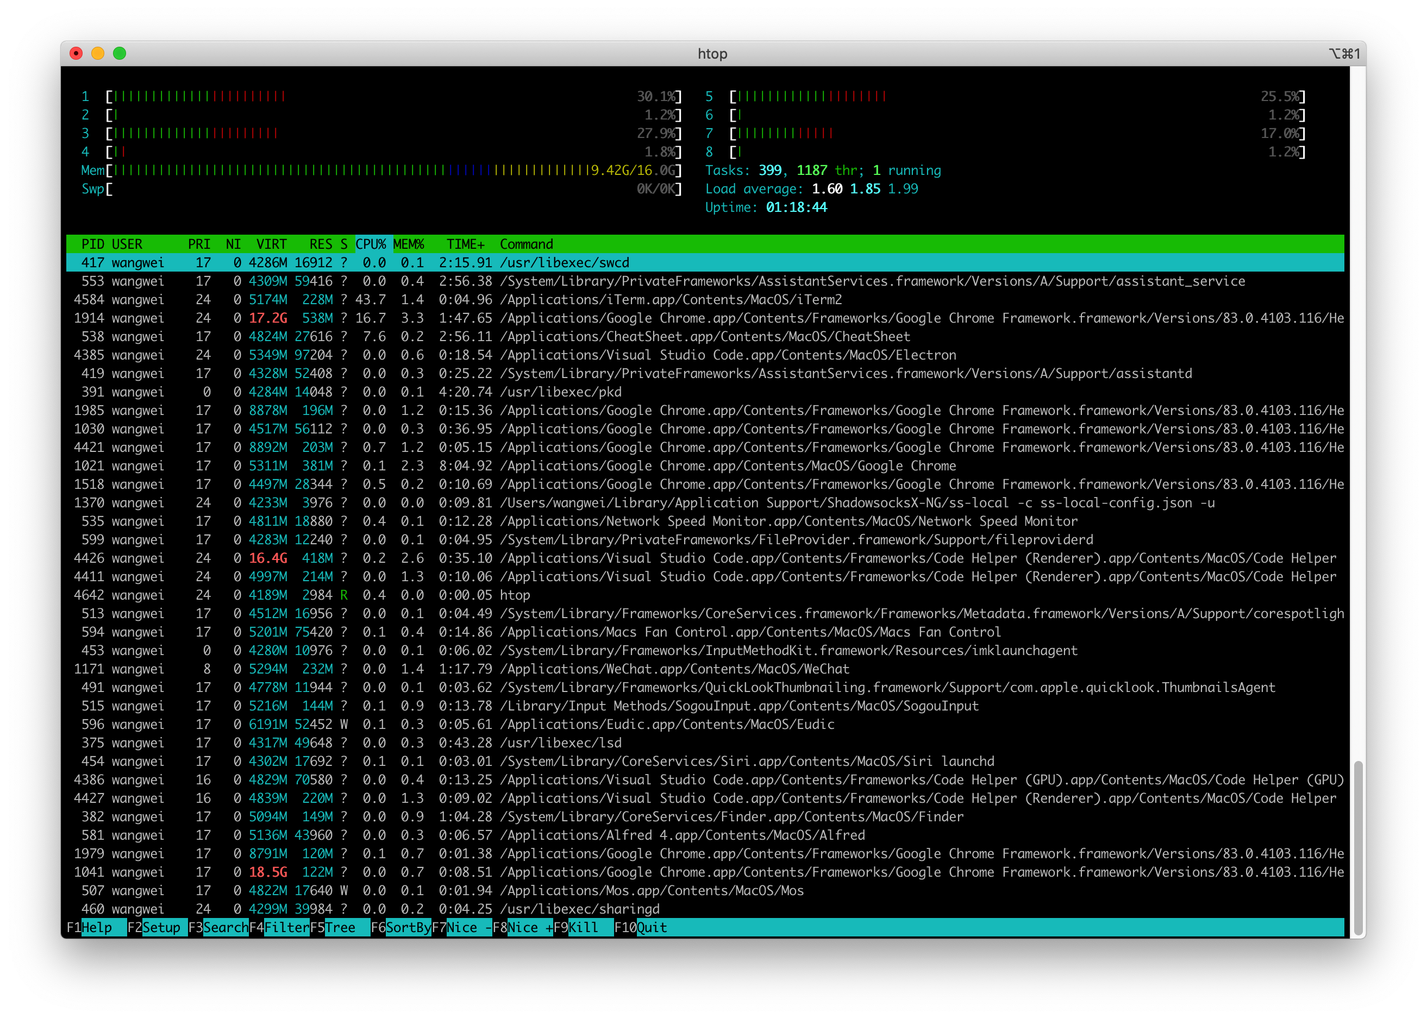Click the htop window title text
The width and height of the screenshot is (1427, 1019).
[x=712, y=54]
